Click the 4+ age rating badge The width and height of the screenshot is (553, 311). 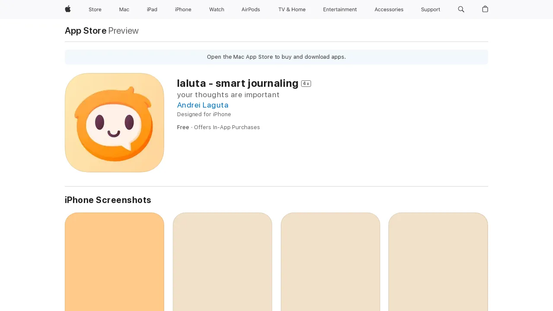click(x=306, y=84)
